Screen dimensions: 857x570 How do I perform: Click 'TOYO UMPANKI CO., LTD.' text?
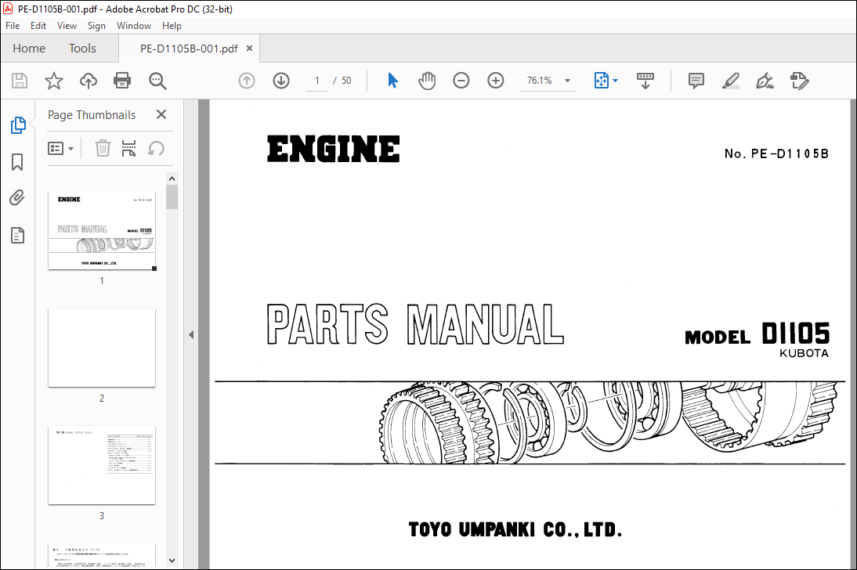515,529
